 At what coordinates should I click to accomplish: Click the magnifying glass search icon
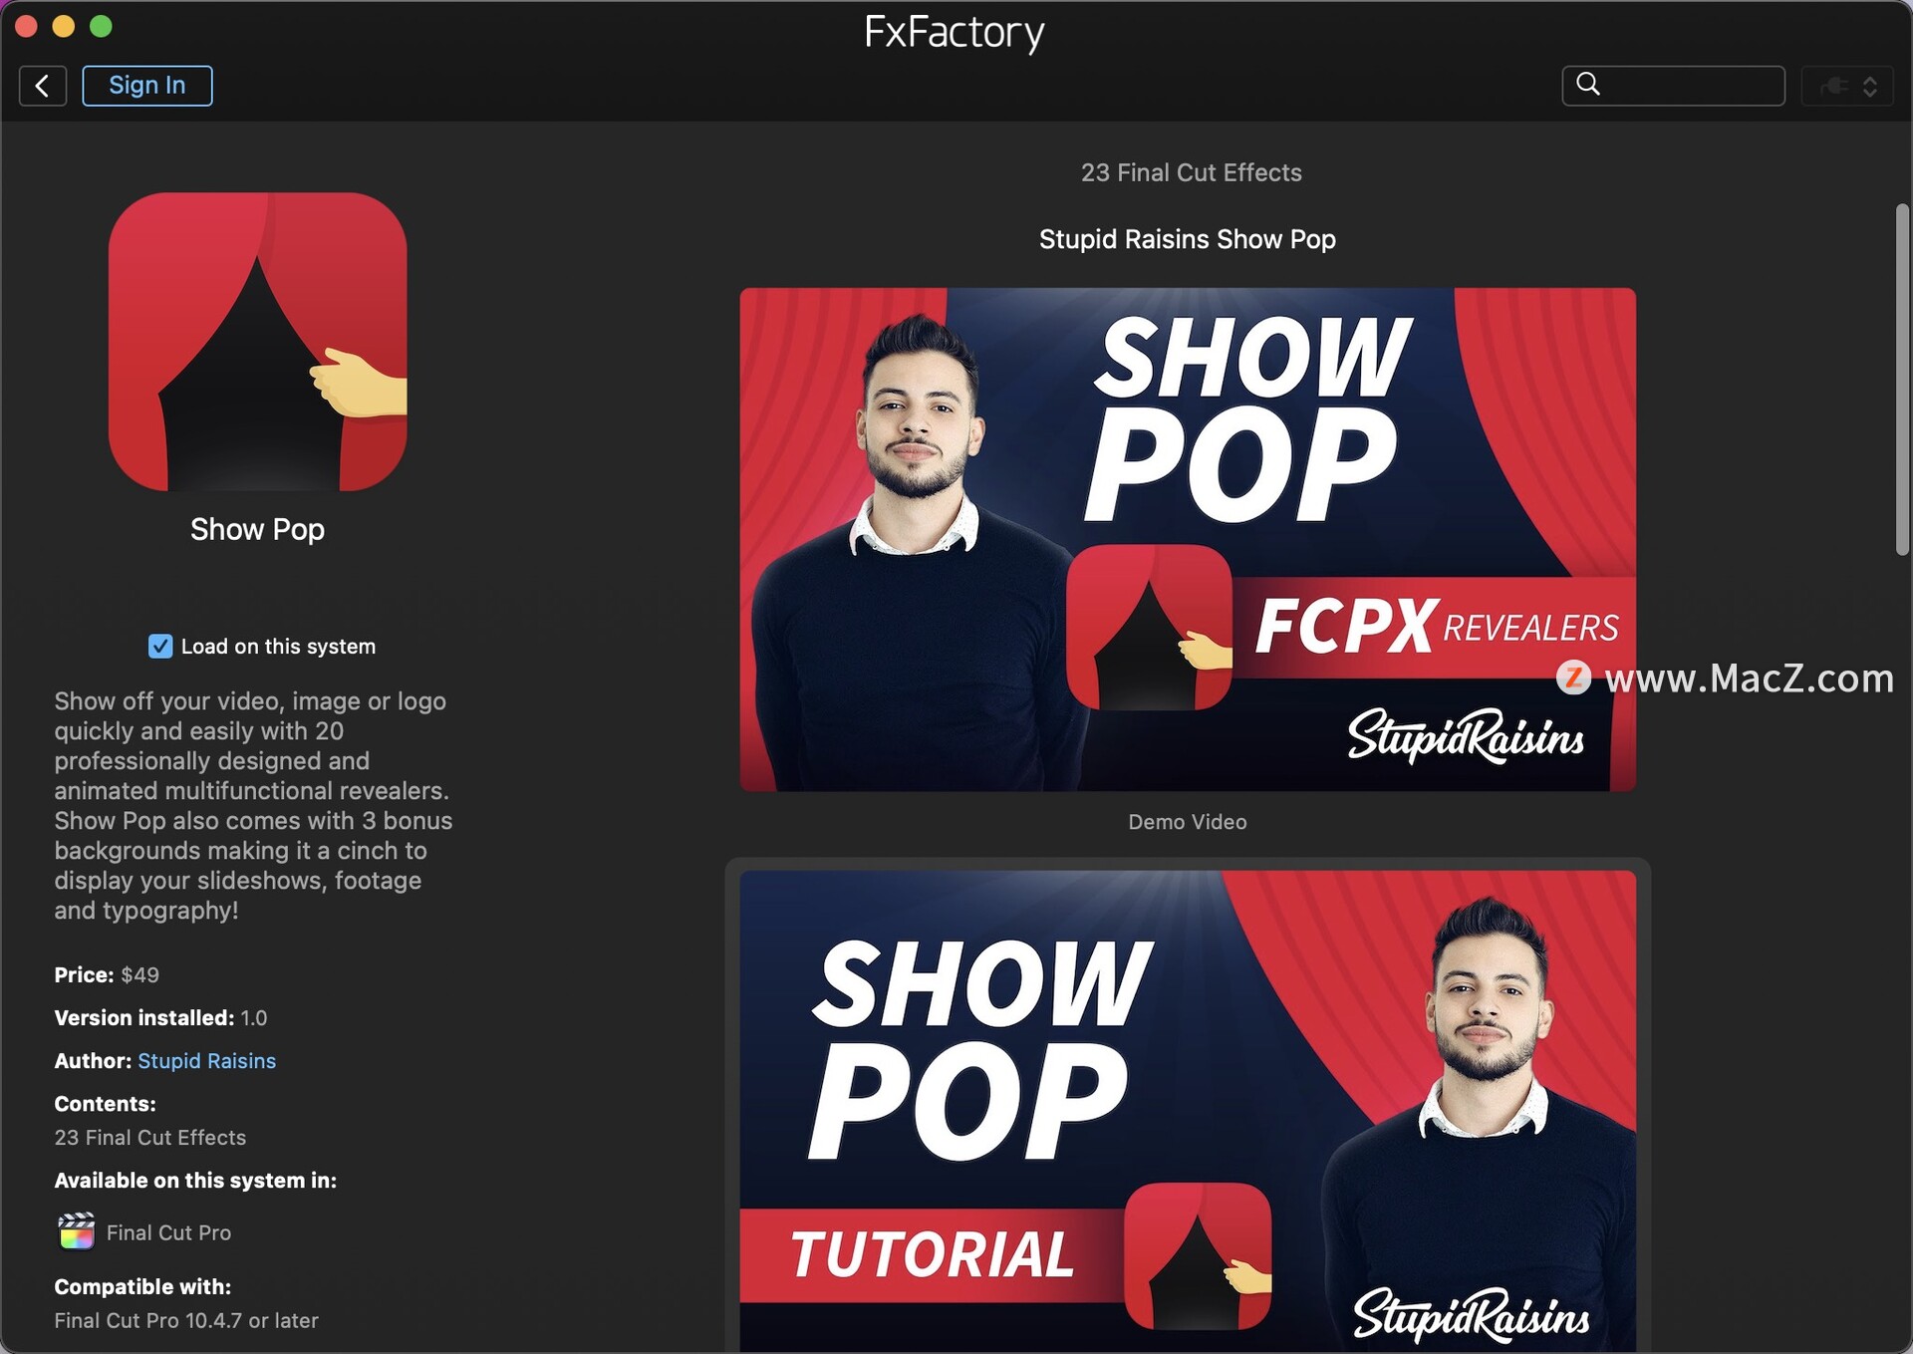tap(1588, 85)
